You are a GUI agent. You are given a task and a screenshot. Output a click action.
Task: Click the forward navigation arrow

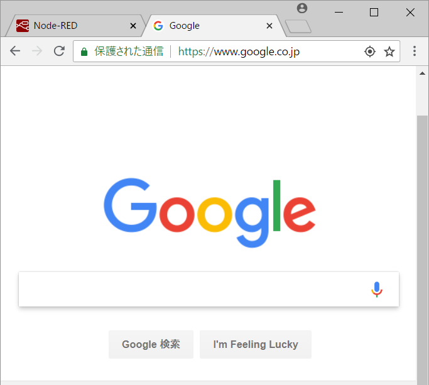click(x=37, y=51)
